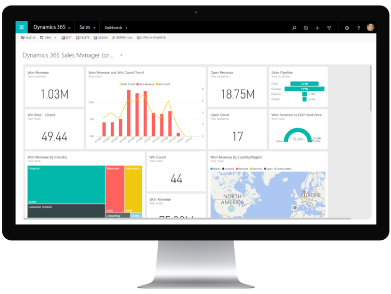Click Open in Power BI
Screen dimensions: 391x294
pos(151,38)
